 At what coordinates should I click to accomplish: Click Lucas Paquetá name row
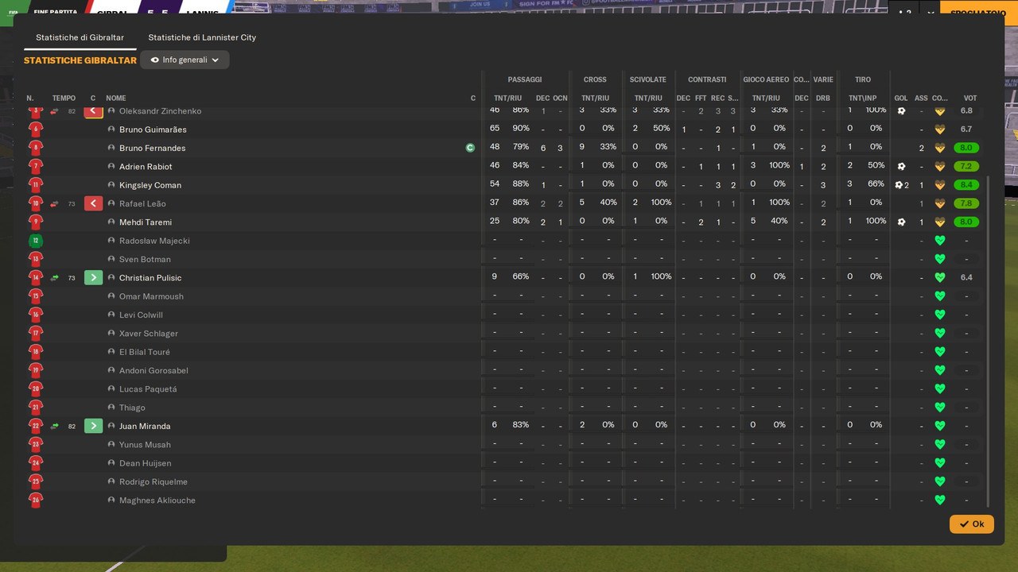click(148, 389)
